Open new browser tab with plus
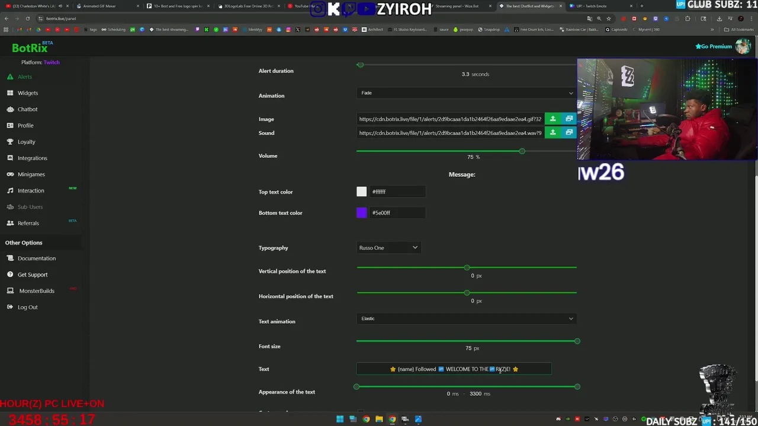Screen dimensions: 758x426 641,6
